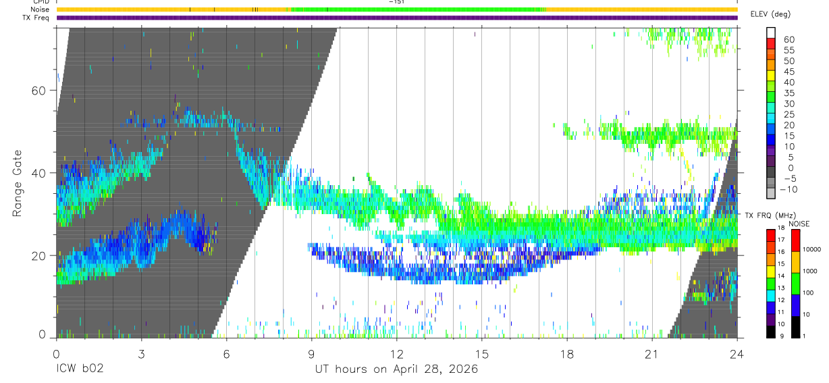Pick the red top swatch on NOISE colorbar
Viewport: 829px width, 383px height.
tap(795, 240)
